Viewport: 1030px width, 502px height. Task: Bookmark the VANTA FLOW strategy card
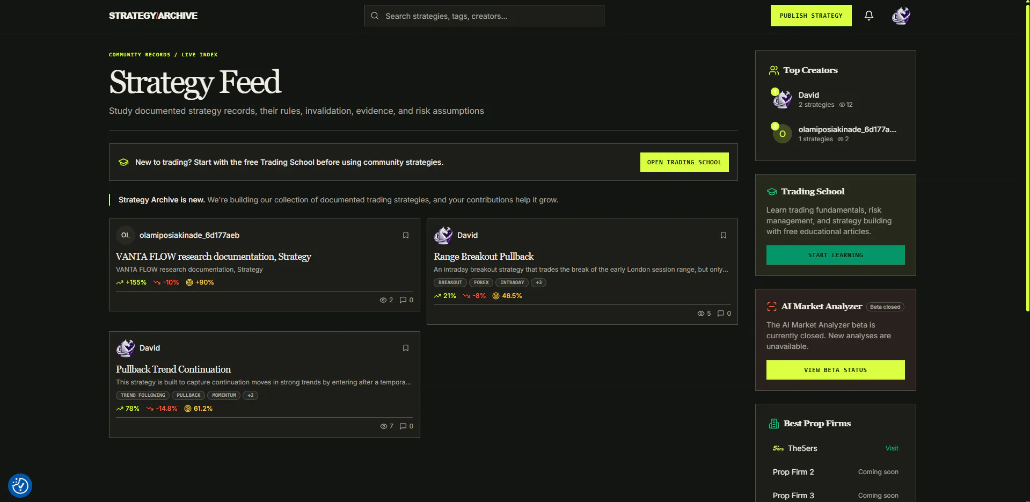click(x=406, y=235)
